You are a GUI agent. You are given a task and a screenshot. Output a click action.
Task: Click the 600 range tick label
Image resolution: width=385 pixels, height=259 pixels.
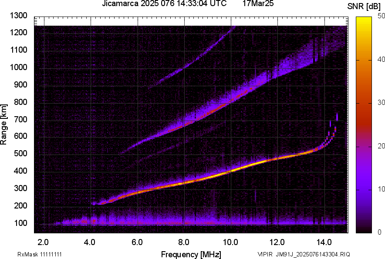20,136
